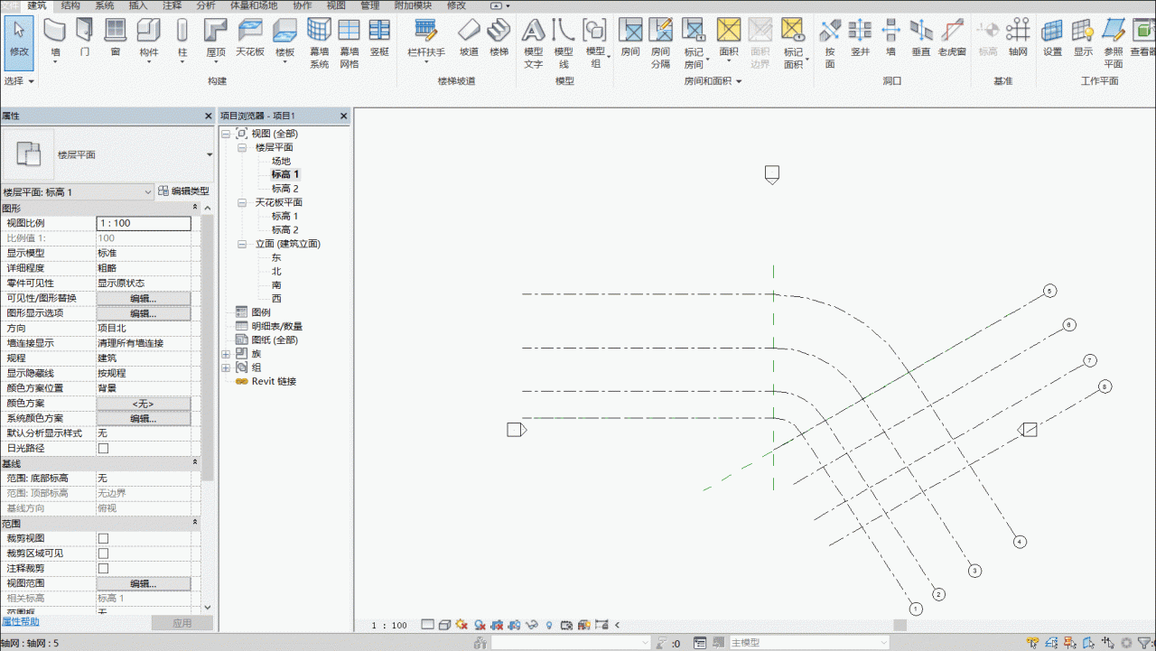The image size is (1156, 651).
Task: Select the 标记房间 tag room tool
Action: (694, 43)
